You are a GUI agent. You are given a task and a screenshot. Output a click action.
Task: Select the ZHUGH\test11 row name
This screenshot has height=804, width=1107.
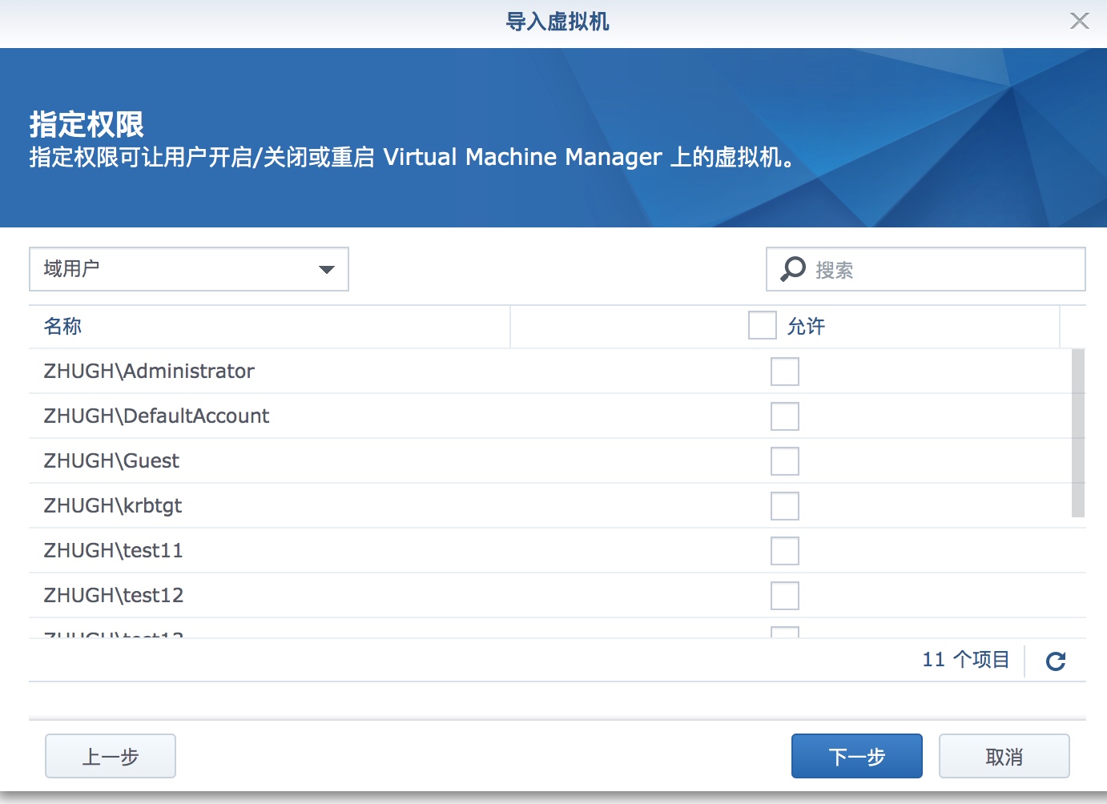(114, 551)
